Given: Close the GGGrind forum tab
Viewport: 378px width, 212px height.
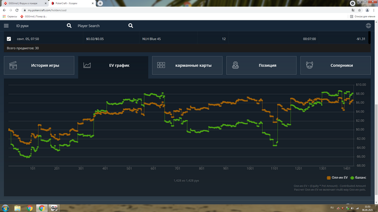Looking at the screenshot, I should pos(45,3).
